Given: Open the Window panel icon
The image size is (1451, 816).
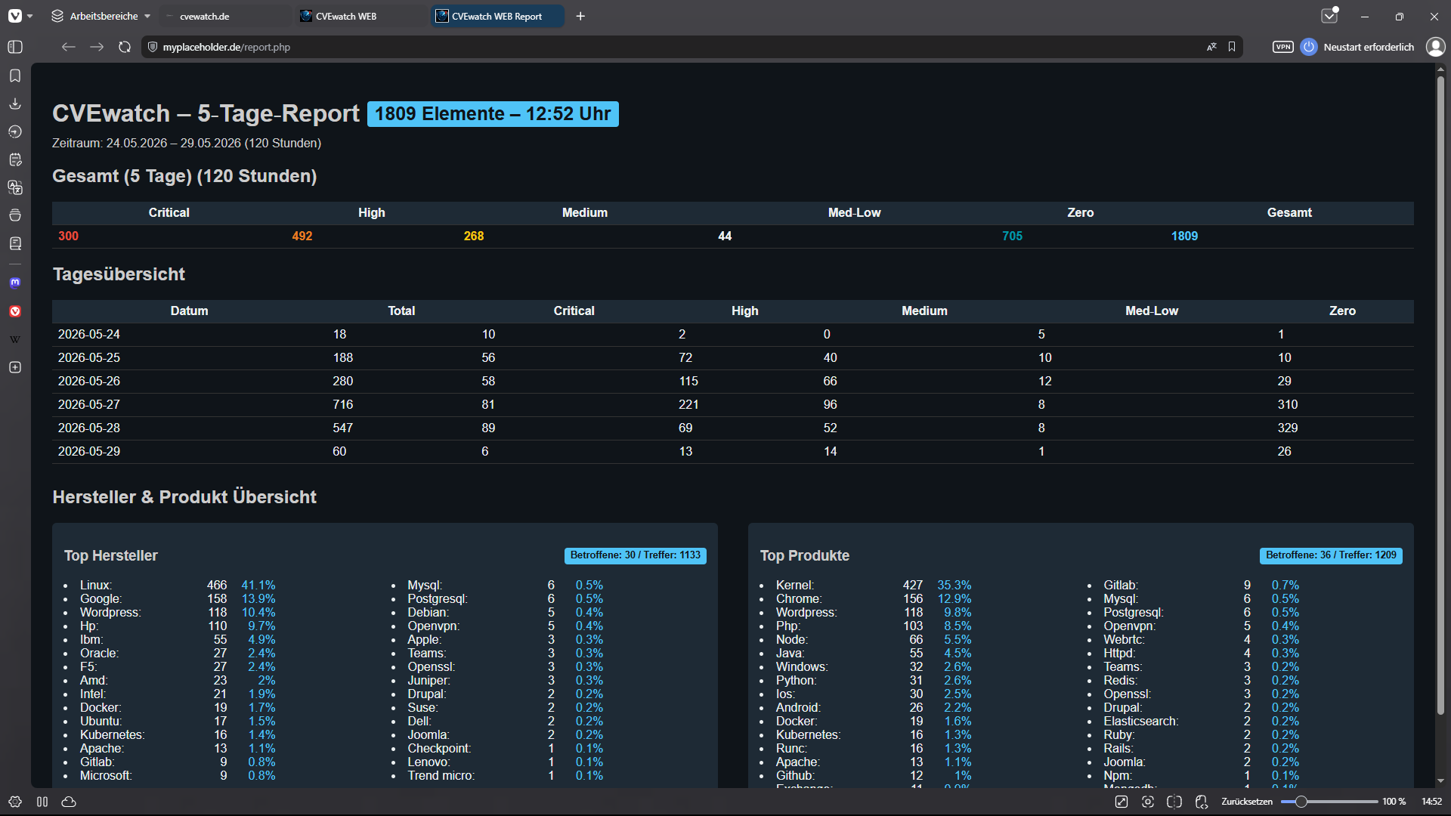Looking at the screenshot, I should point(15,215).
